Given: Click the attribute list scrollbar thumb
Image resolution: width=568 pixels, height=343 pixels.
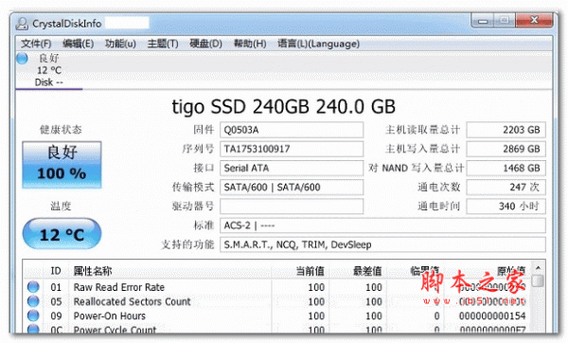Looking at the screenshot, I should tap(538, 280).
